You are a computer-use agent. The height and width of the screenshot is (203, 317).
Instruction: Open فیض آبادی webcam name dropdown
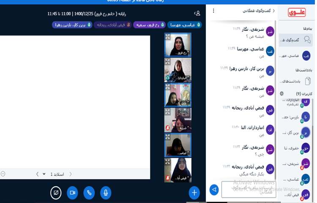tap(182, 178)
